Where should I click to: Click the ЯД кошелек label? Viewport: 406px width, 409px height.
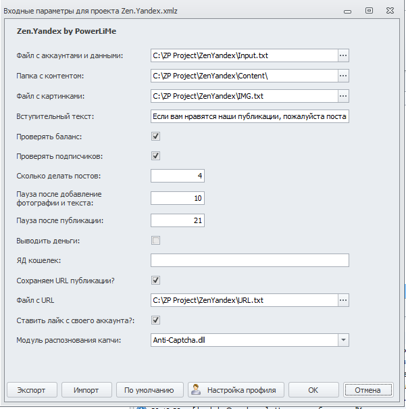point(39,260)
